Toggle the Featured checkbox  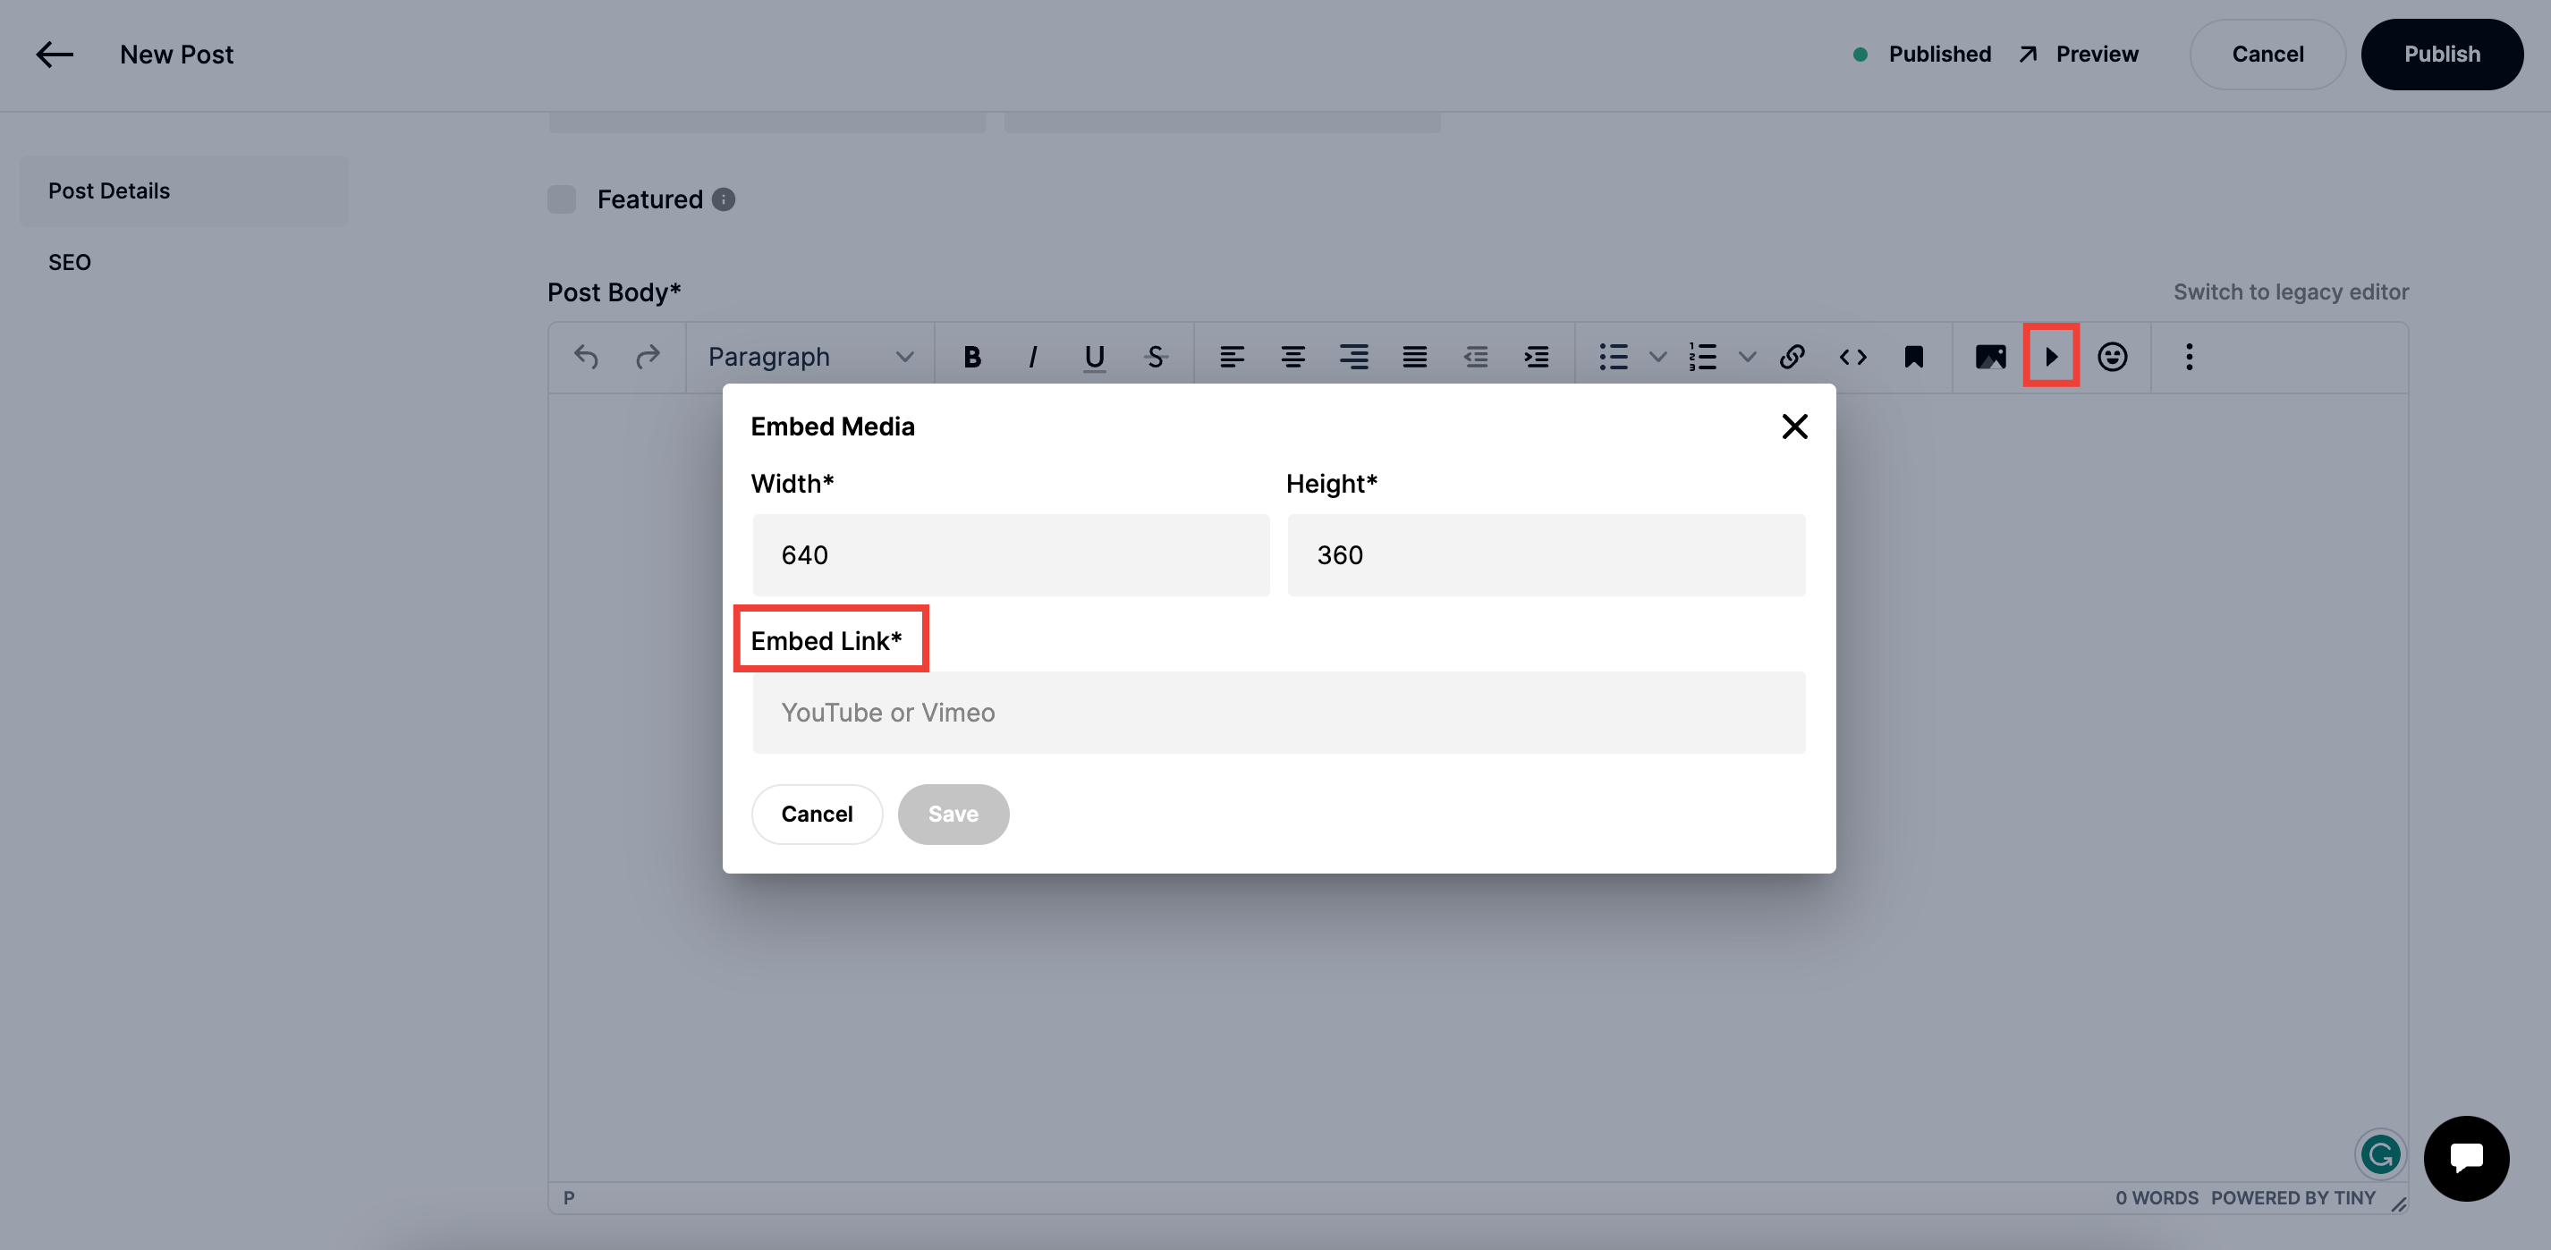click(562, 198)
